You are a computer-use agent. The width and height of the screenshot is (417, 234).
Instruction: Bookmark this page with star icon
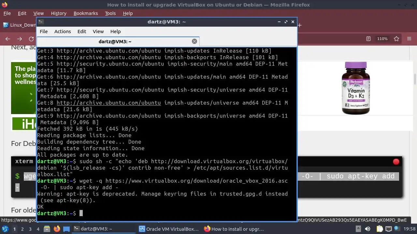point(396,39)
